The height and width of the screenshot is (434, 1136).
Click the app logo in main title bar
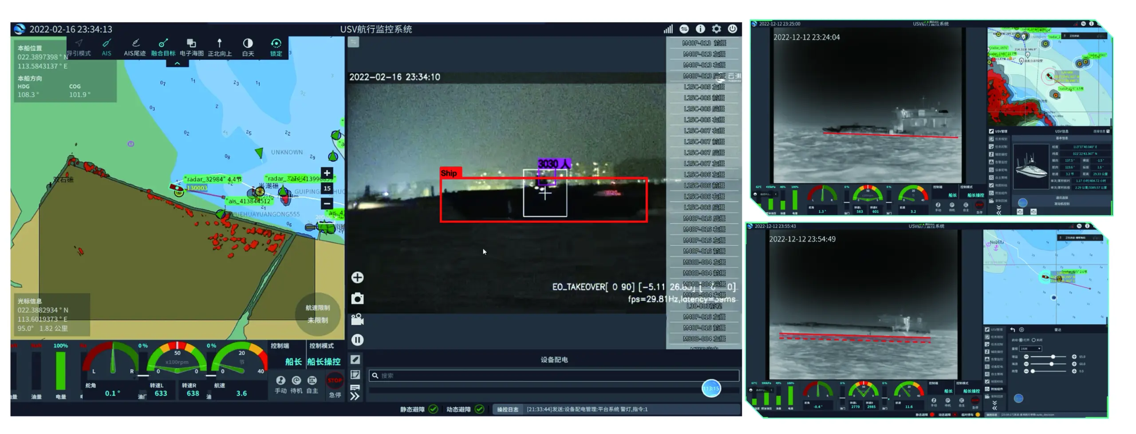tap(20, 29)
